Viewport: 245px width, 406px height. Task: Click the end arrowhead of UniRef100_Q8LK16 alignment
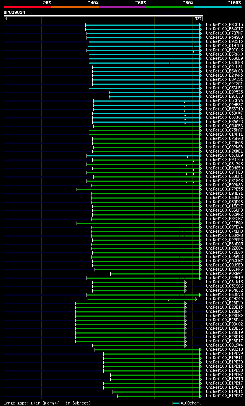coord(186,283)
